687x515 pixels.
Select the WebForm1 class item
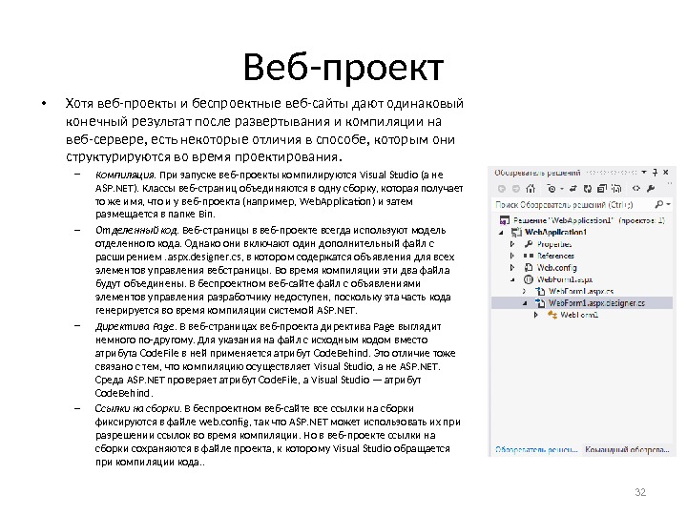(x=579, y=315)
